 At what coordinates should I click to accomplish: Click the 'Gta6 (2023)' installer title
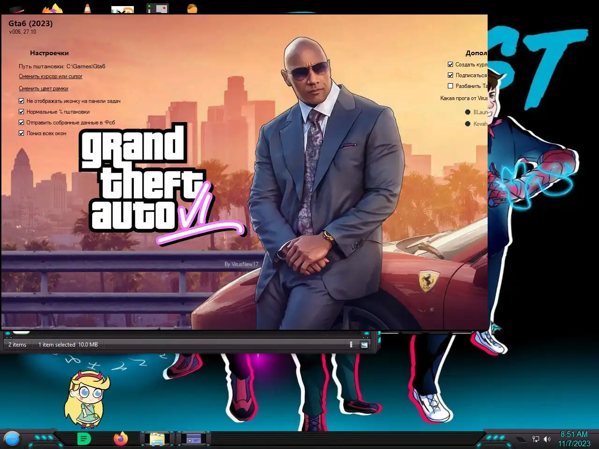[x=30, y=23]
